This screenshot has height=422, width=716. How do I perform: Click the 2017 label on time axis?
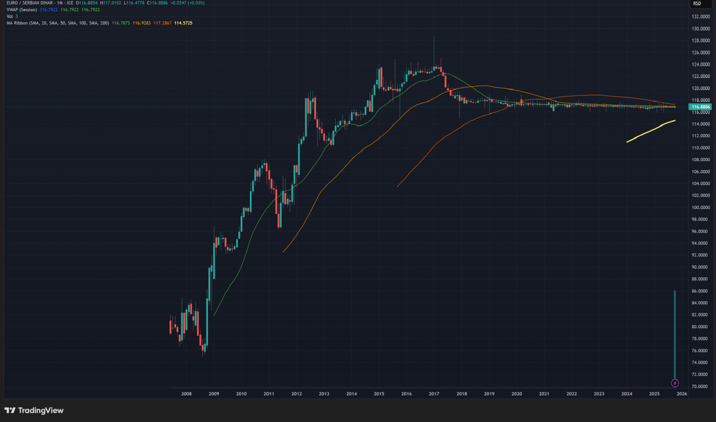(434, 394)
